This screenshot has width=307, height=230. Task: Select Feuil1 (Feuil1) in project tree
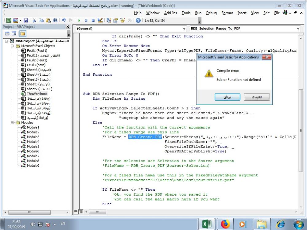coord(37,51)
